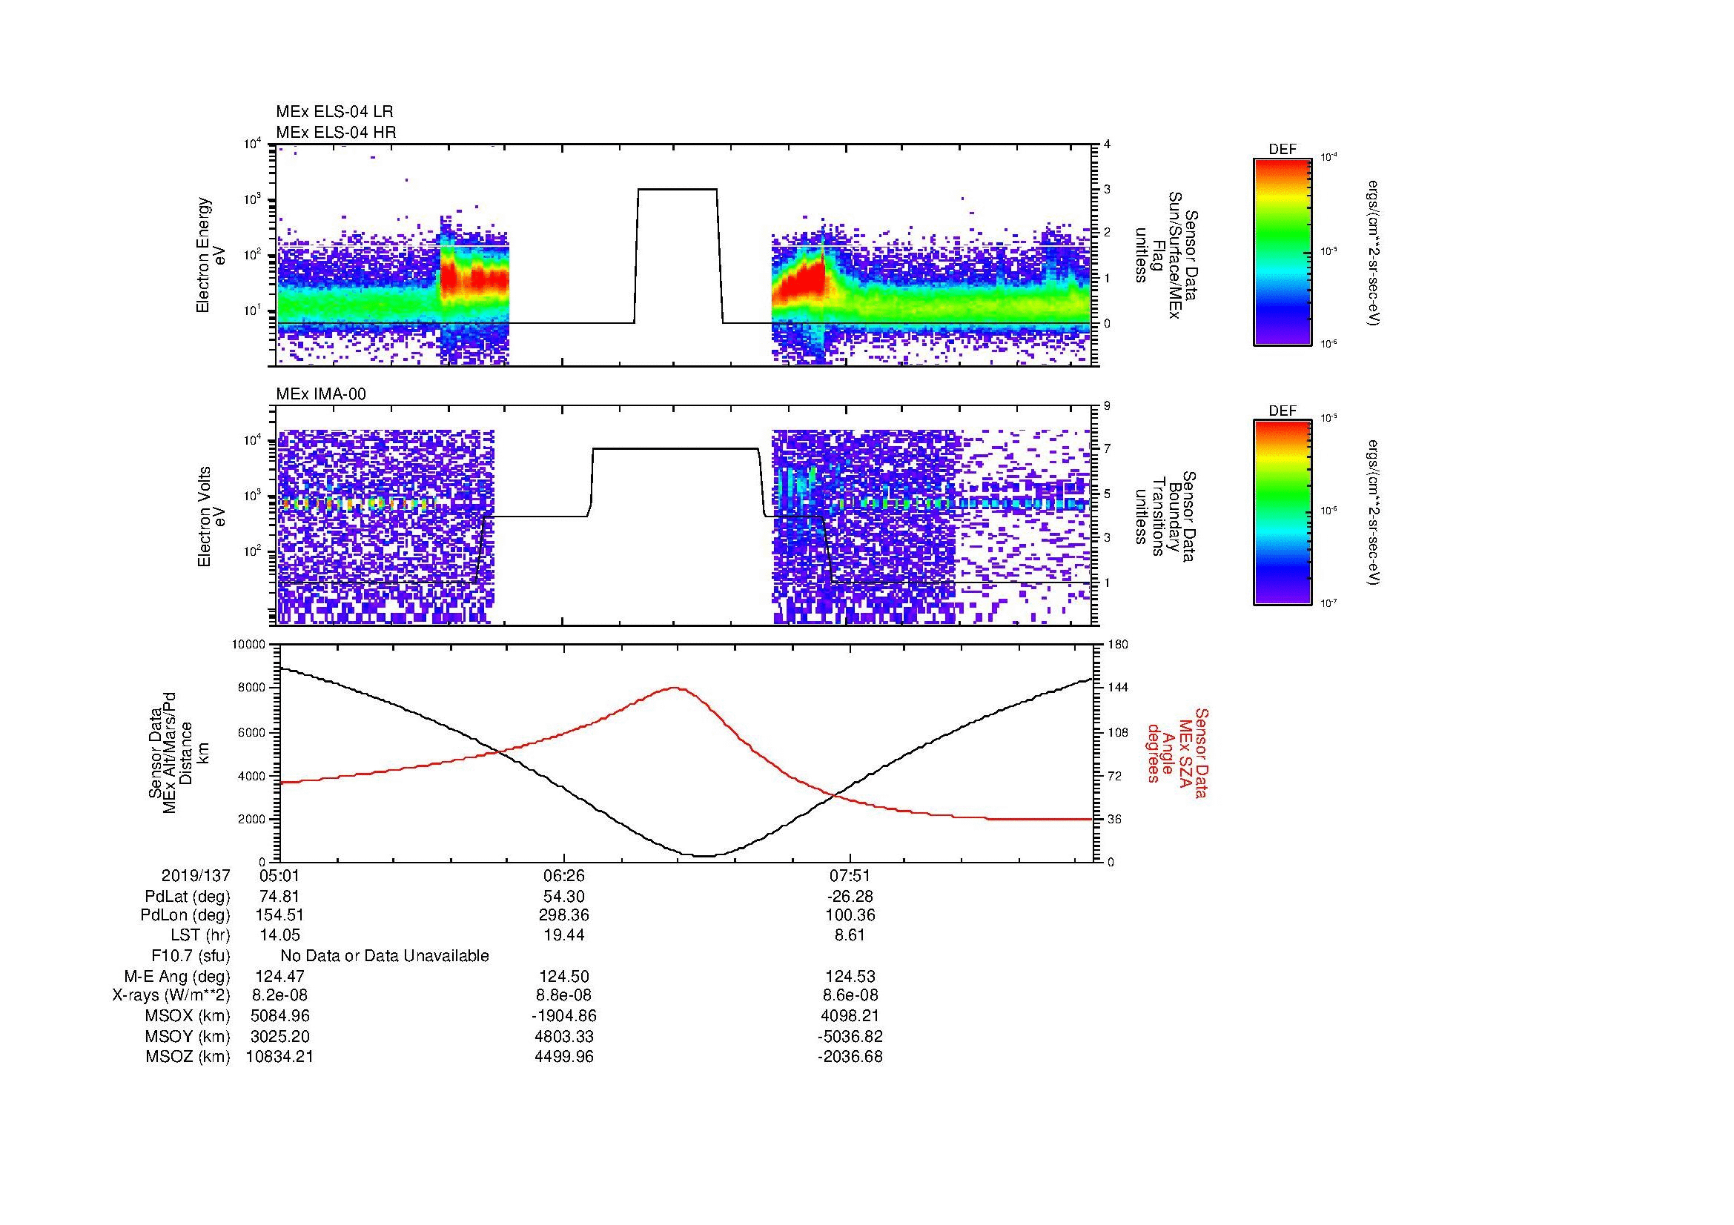The image size is (1734, 1225).
Task: Click the PdLat value 74.81
Action: [x=279, y=897]
